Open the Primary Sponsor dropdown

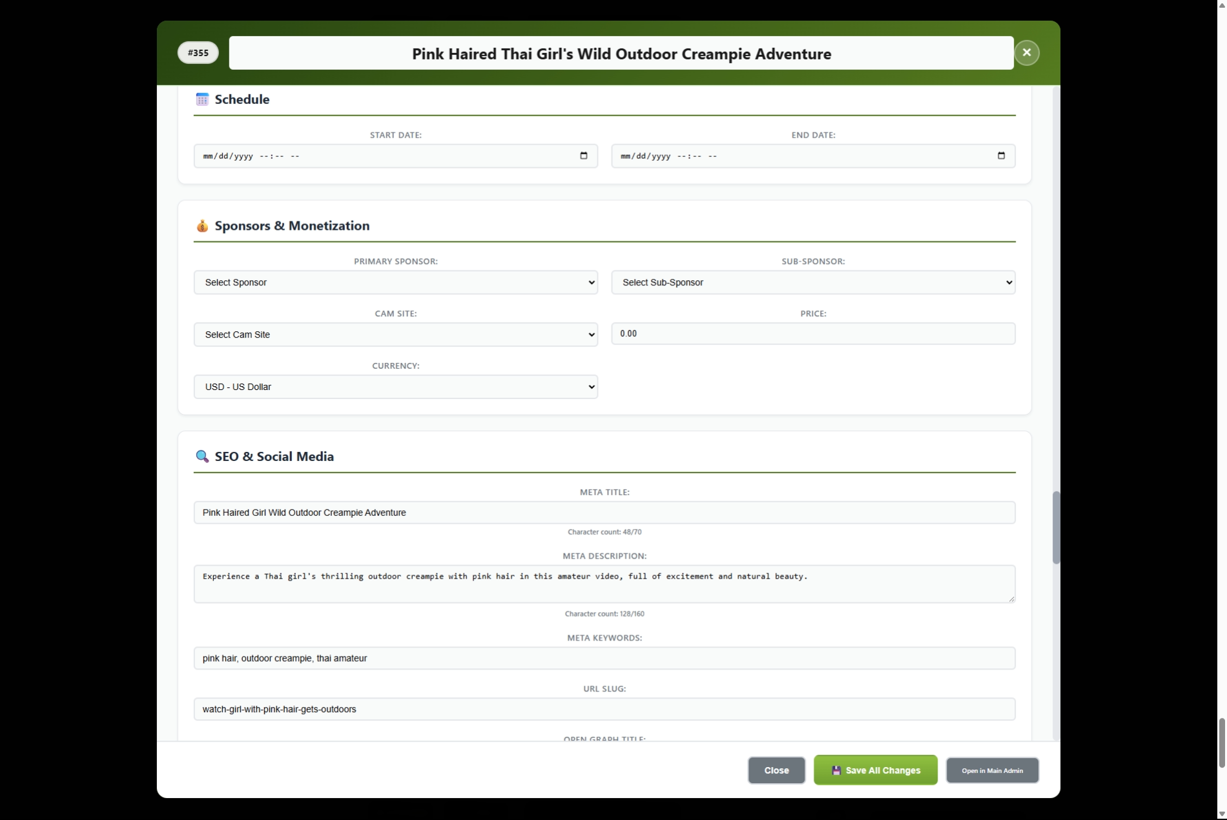tap(395, 282)
